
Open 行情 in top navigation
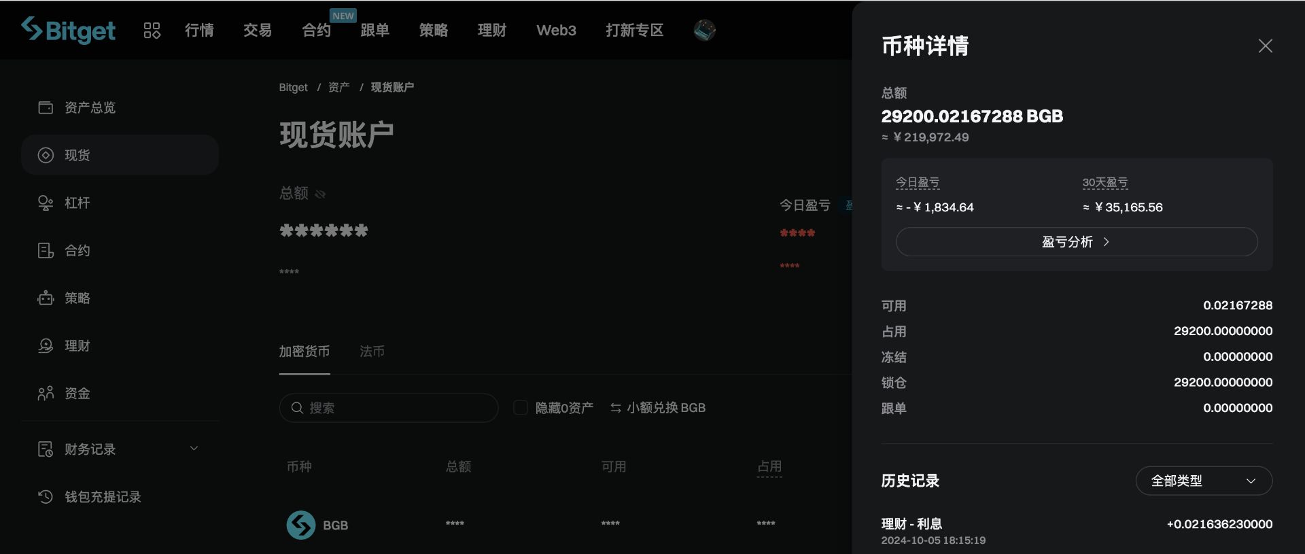(x=199, y=30)
